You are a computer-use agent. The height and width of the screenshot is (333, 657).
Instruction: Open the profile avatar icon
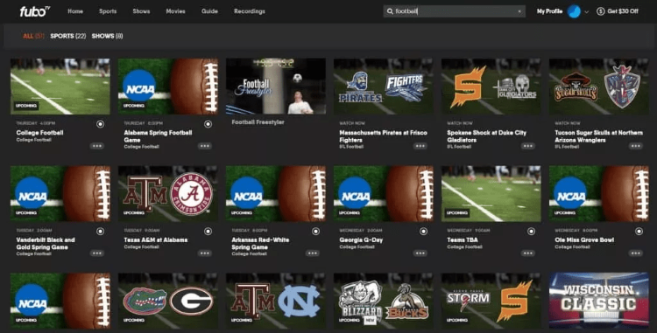pyautogui.click(x=574, y=11)
